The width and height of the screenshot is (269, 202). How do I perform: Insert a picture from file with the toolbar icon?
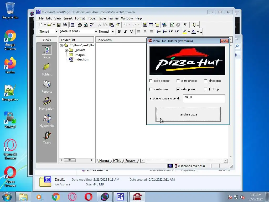coord(157,25)
